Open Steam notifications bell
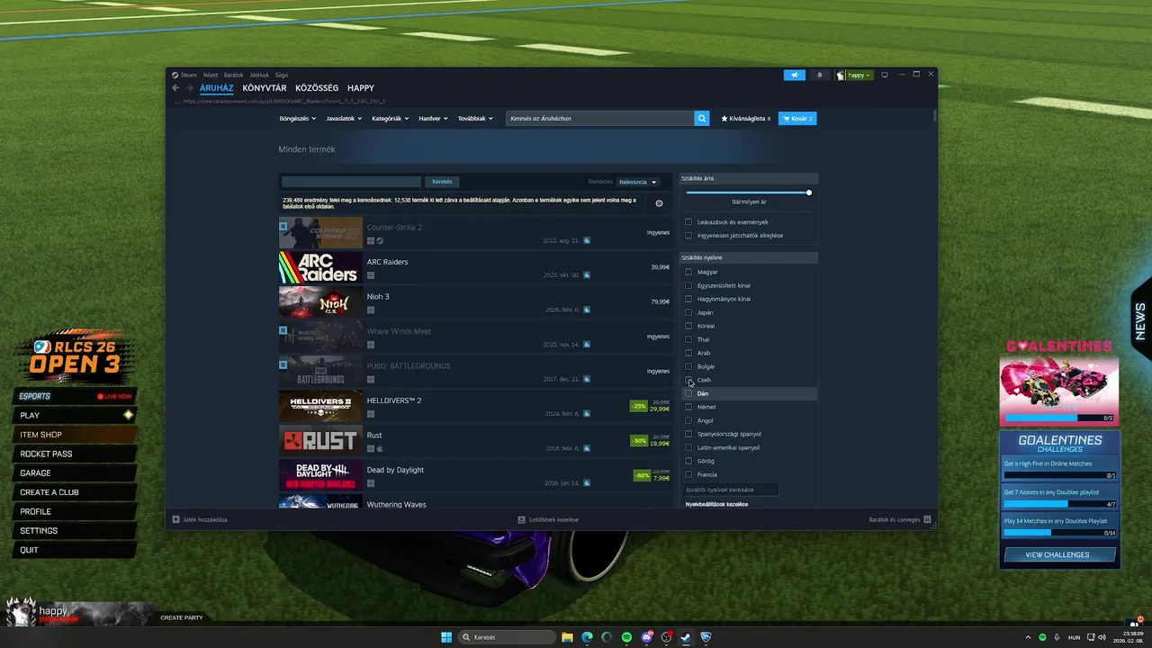 point(819,76)
